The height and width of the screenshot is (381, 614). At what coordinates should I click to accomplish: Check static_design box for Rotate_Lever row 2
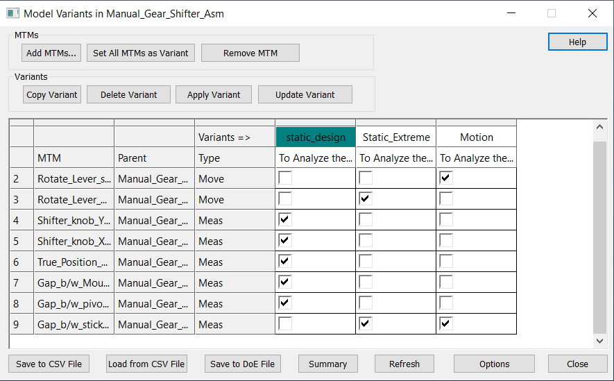coord(285,178)
